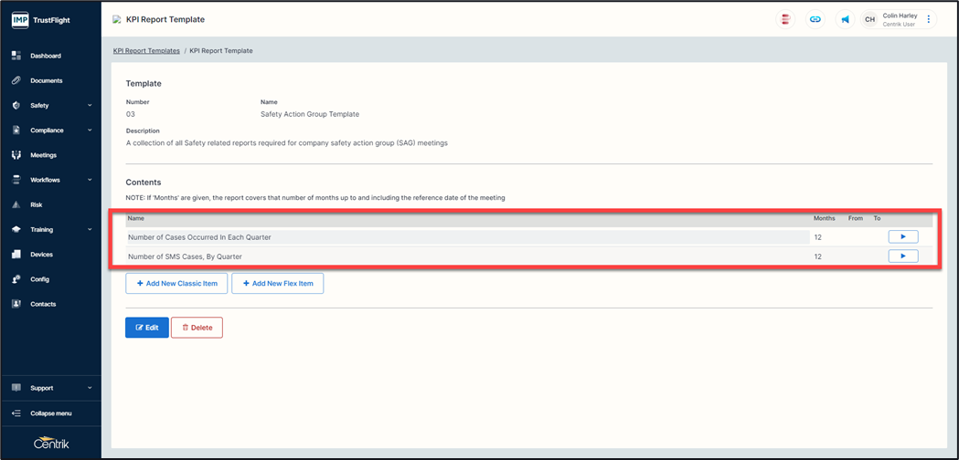Click the red workflow icon in header
This screenshot has width=959, height=460.
pyautogui.click(x=785, y=19)
